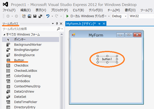Click the Toolbox scrollbar up arrow
154x109 pixels.
62,34
